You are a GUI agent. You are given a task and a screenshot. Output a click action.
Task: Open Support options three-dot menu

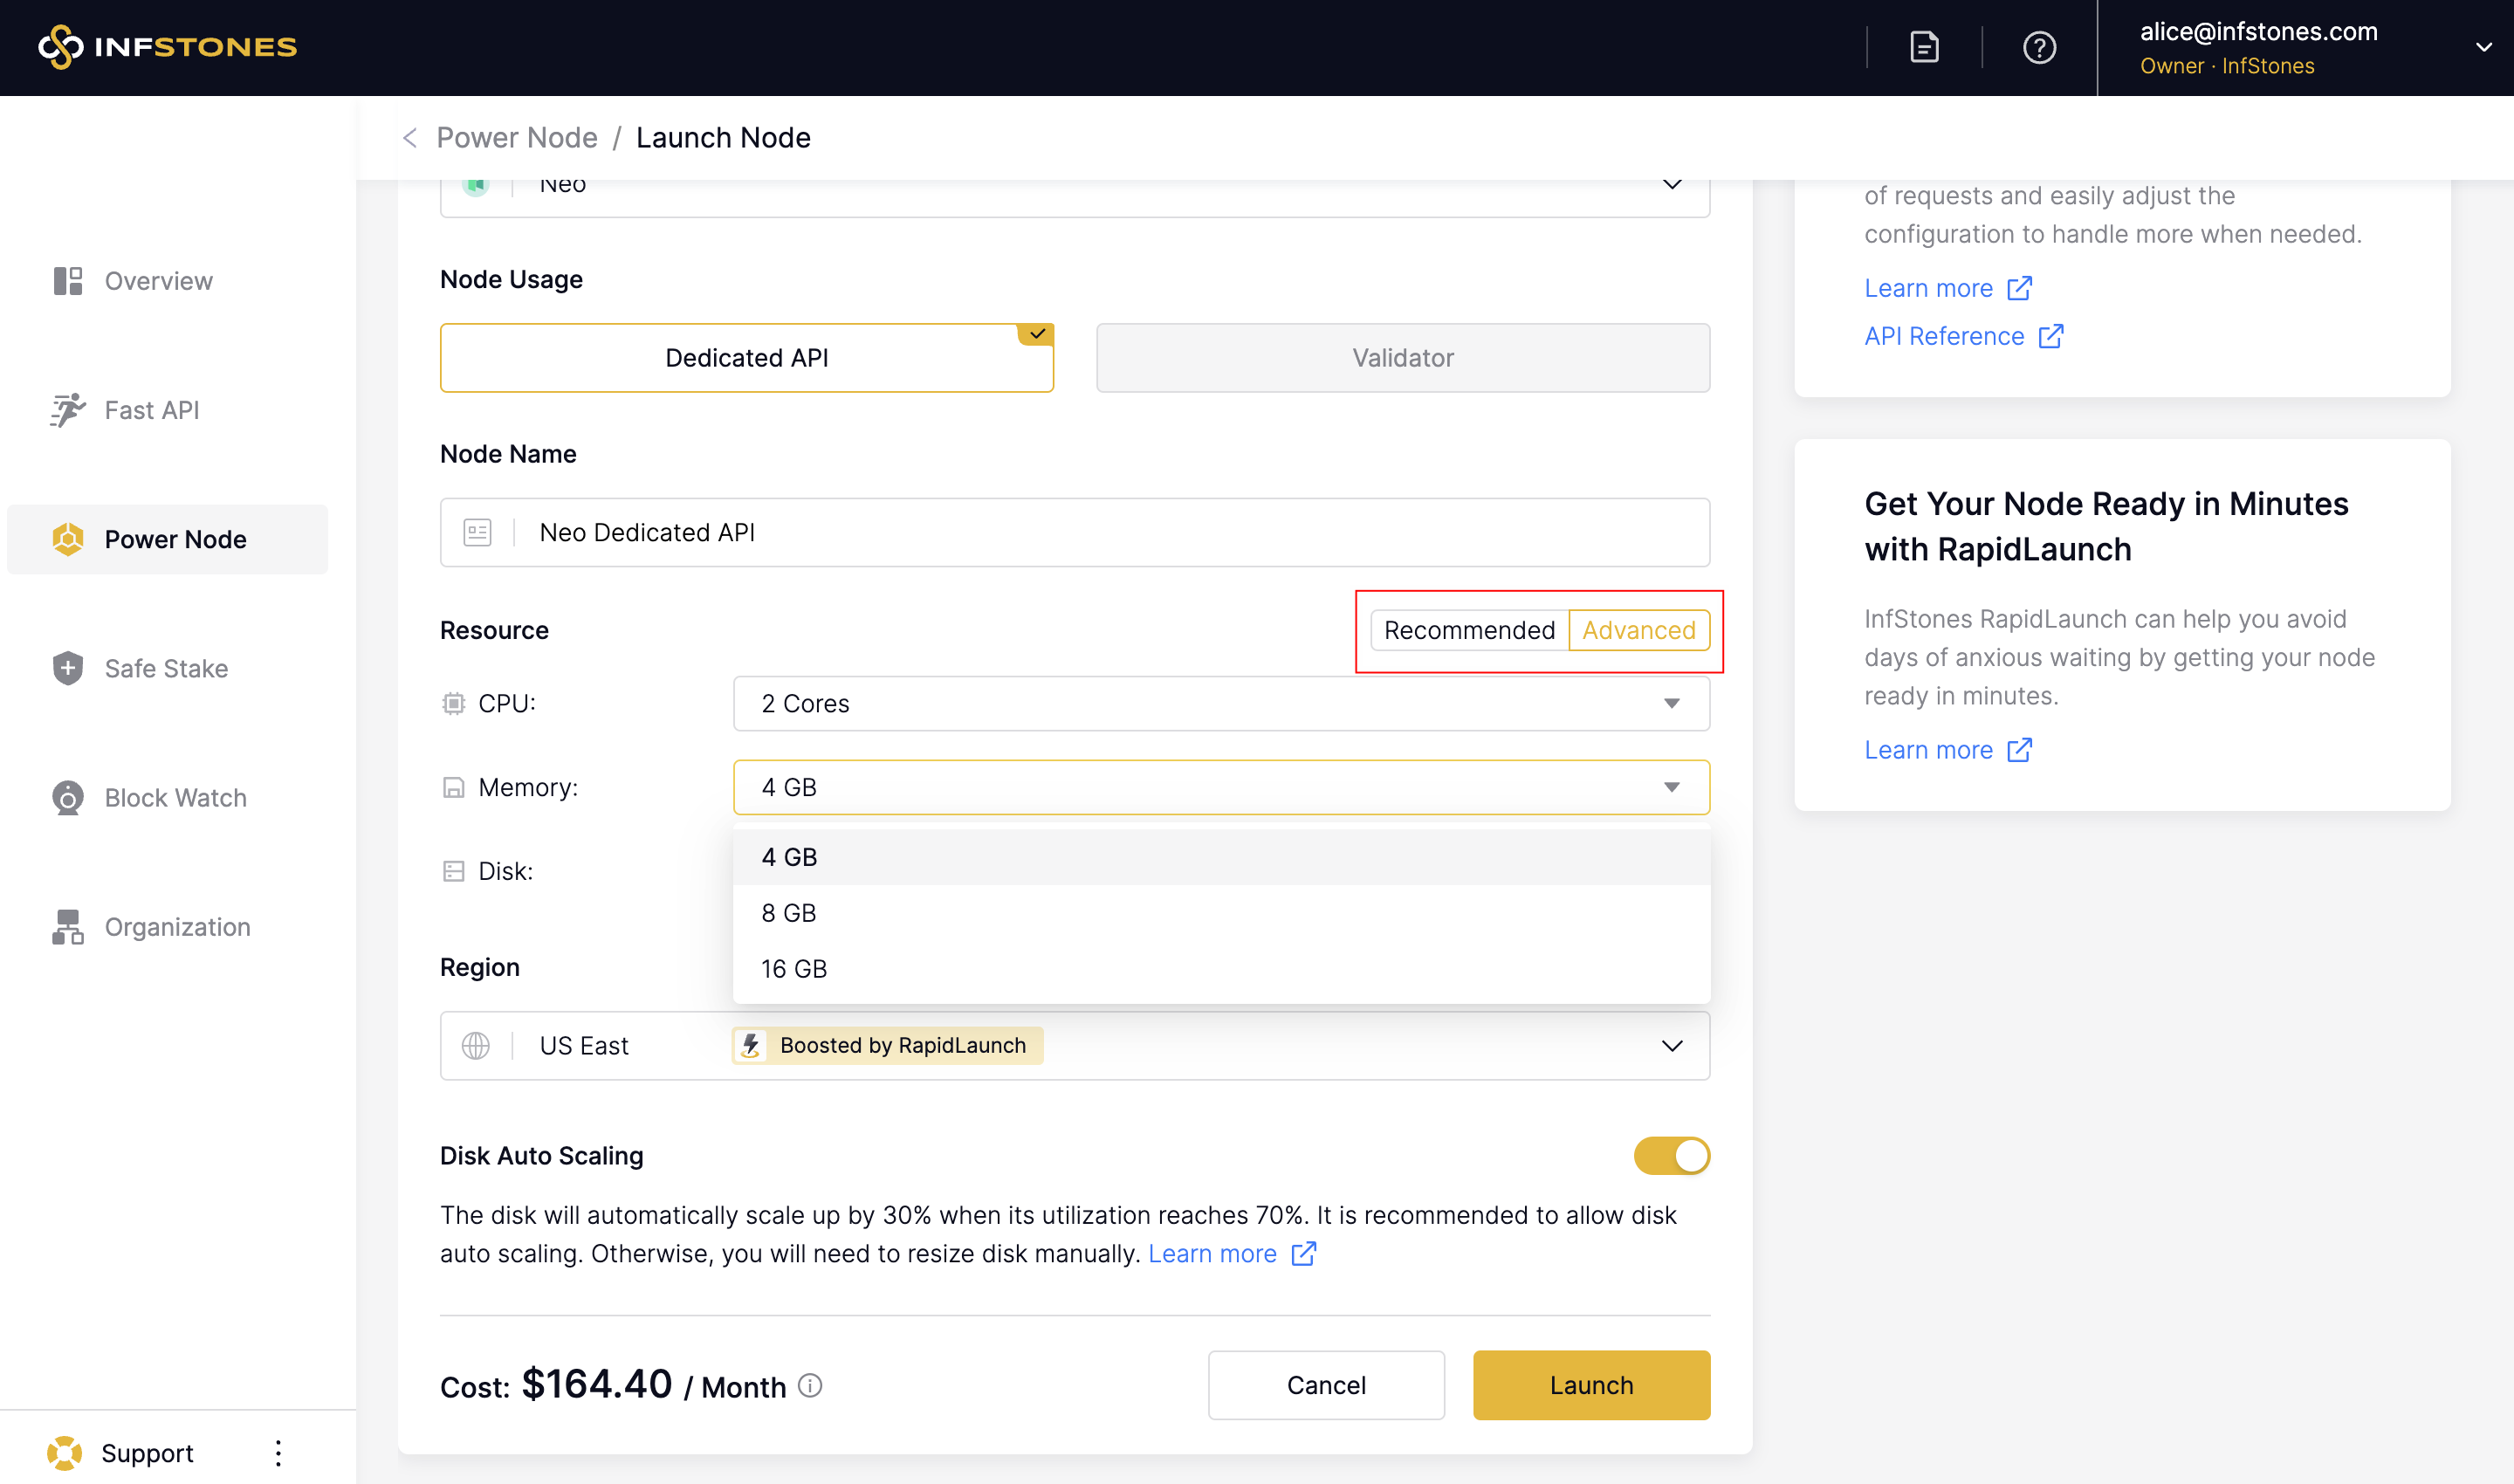click(278, 1452)
